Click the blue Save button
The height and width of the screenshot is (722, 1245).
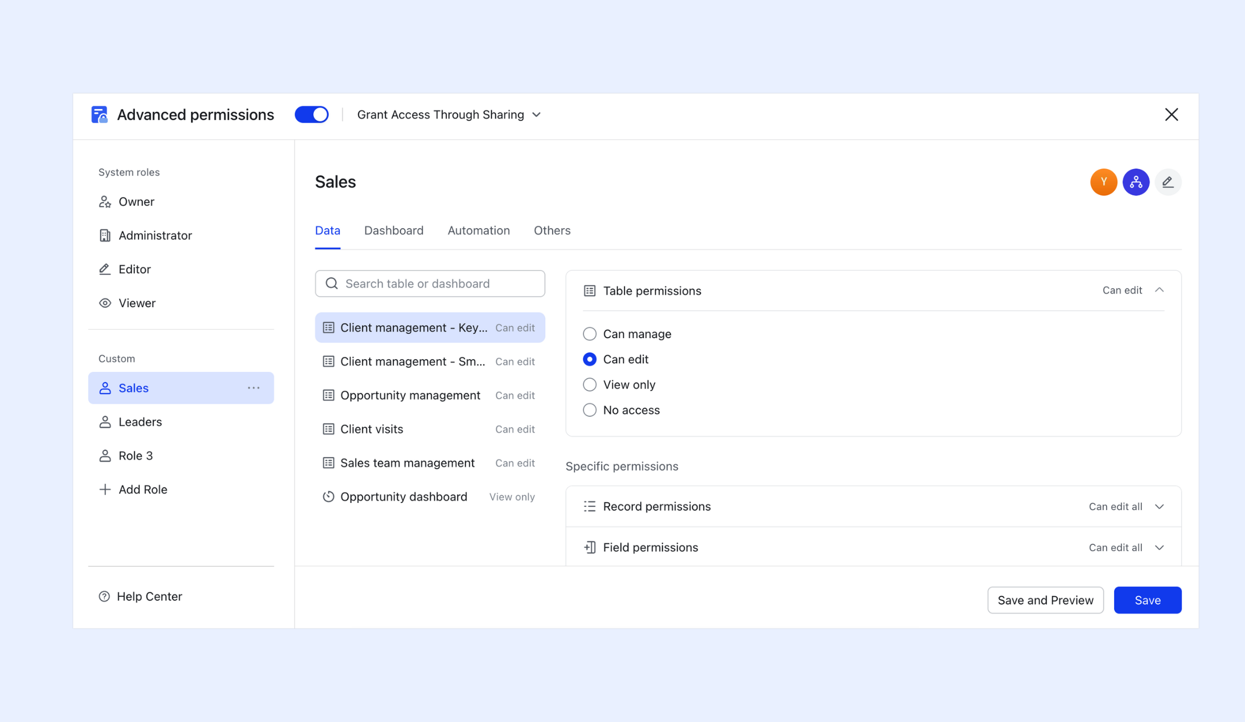point(1147,600)
